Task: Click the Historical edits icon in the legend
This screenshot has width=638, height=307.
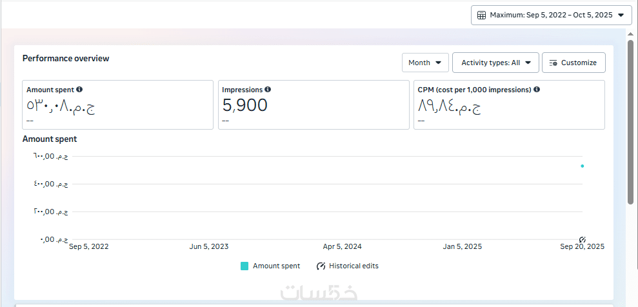Action: click(321, 266)
